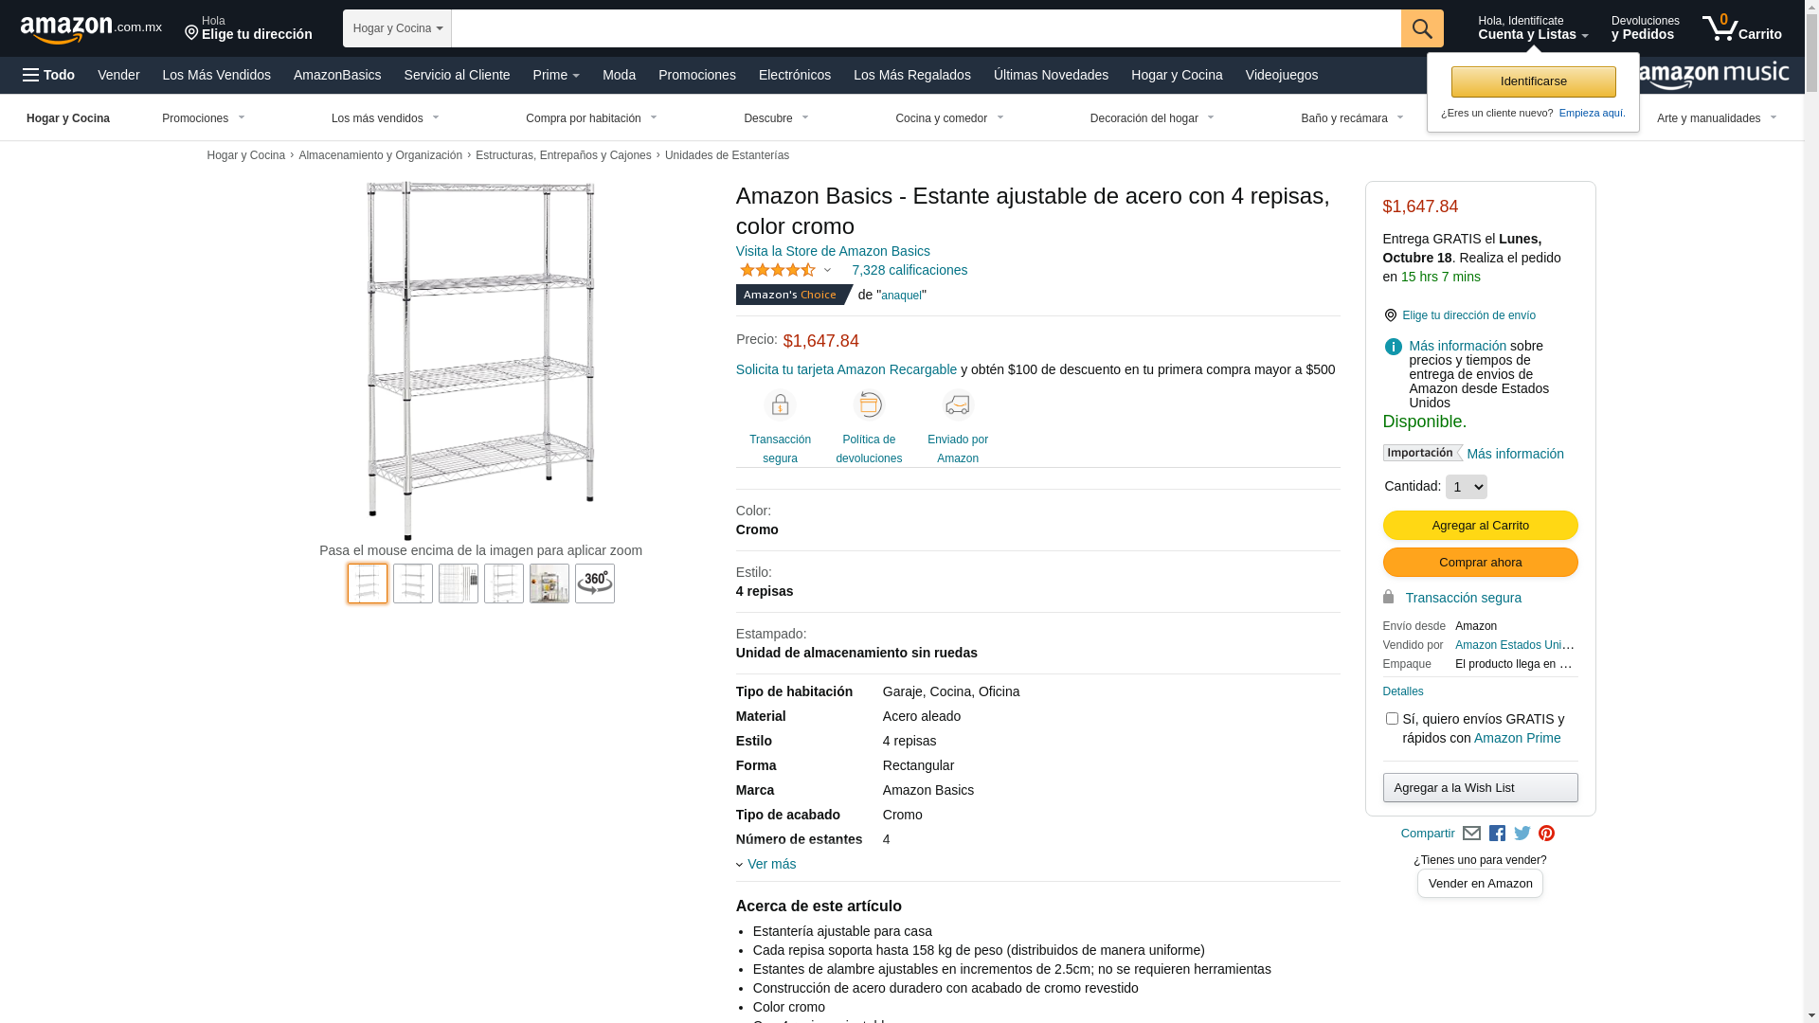Expand the Ver más product details
This screenshot has height=1023, width=1819.
click(x=766, y=864)
